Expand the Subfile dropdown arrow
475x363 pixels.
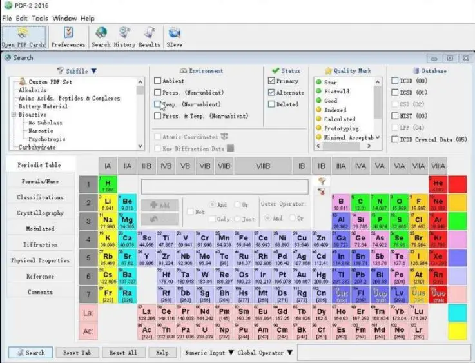(94, 71)
